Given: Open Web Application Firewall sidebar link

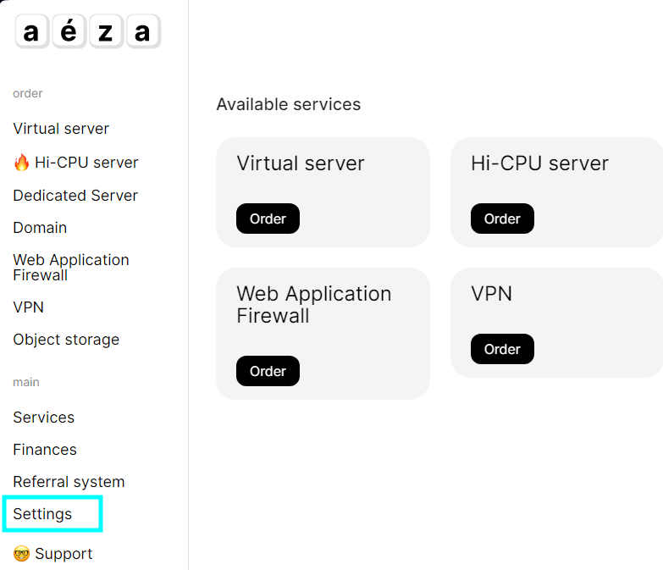Looking at the screenshot, I should (x=71, y=267).
